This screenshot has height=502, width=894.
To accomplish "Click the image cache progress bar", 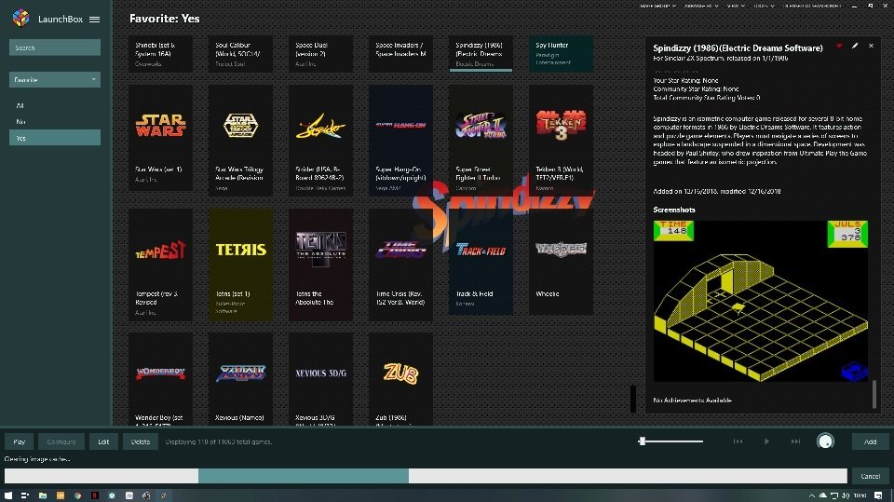I will (x=426, y=476).
